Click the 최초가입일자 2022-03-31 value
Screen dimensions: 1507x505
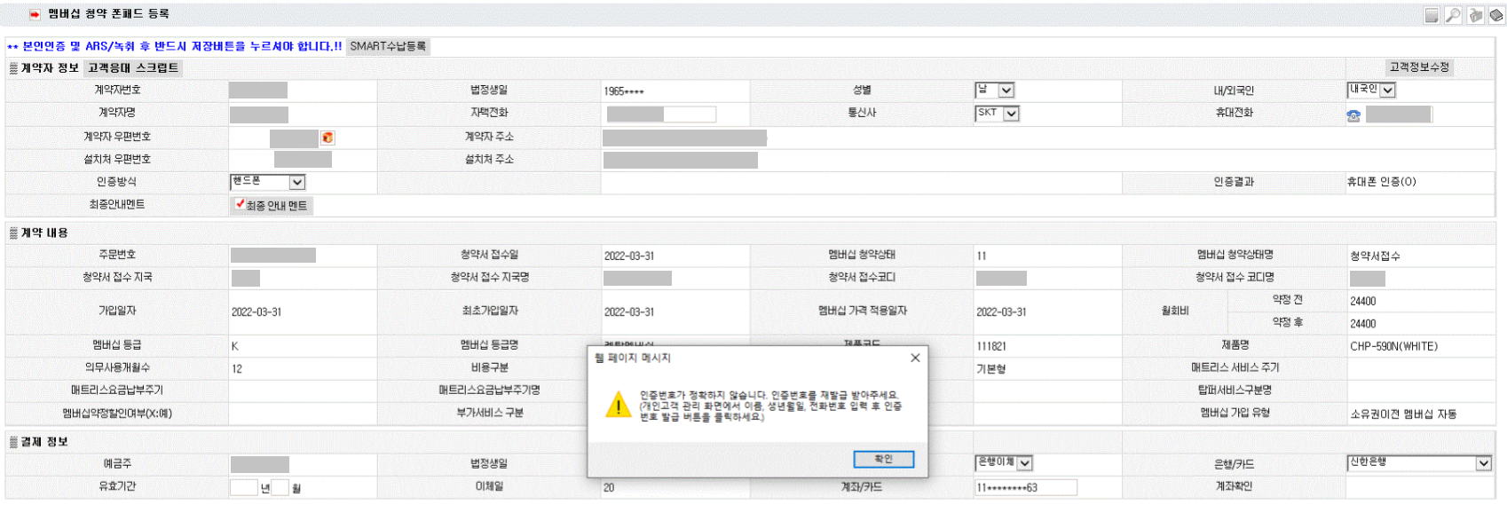tap(629, 312)
